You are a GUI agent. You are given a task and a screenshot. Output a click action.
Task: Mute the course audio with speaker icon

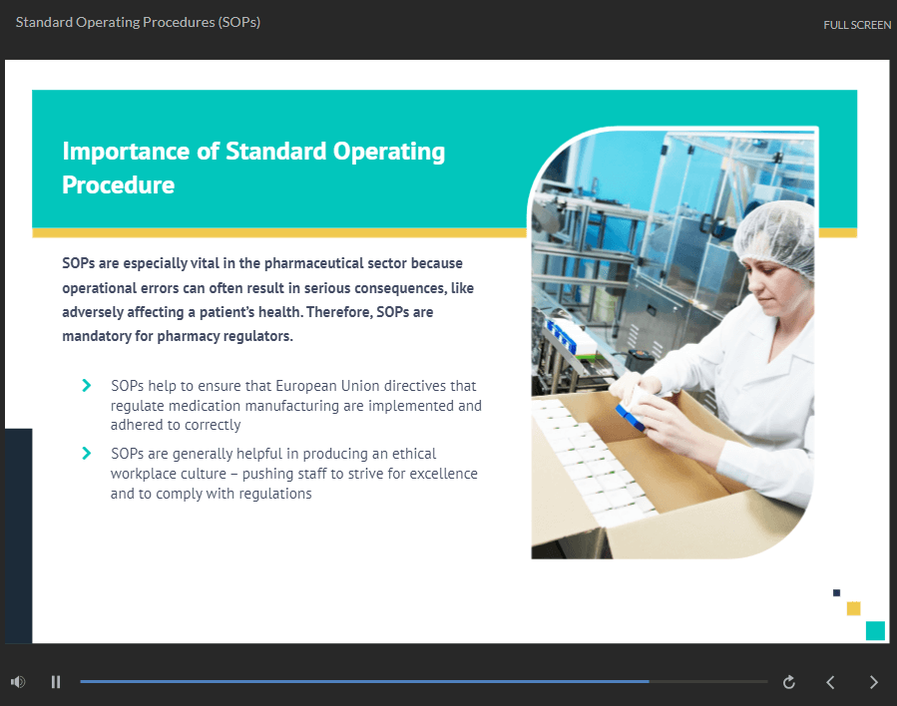click(18, 682)
